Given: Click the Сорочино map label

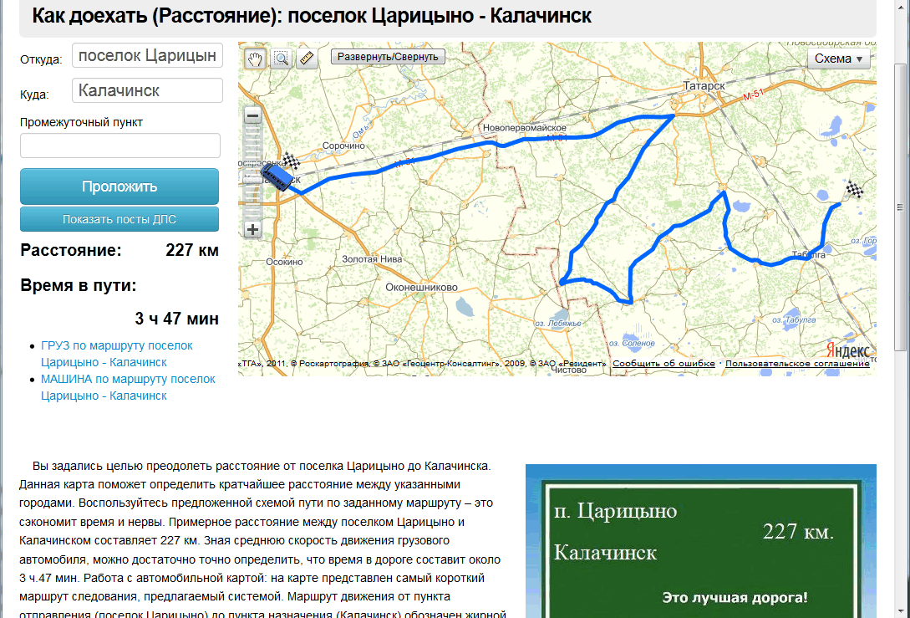Looking at the screenshot, I should coord(343,146).
